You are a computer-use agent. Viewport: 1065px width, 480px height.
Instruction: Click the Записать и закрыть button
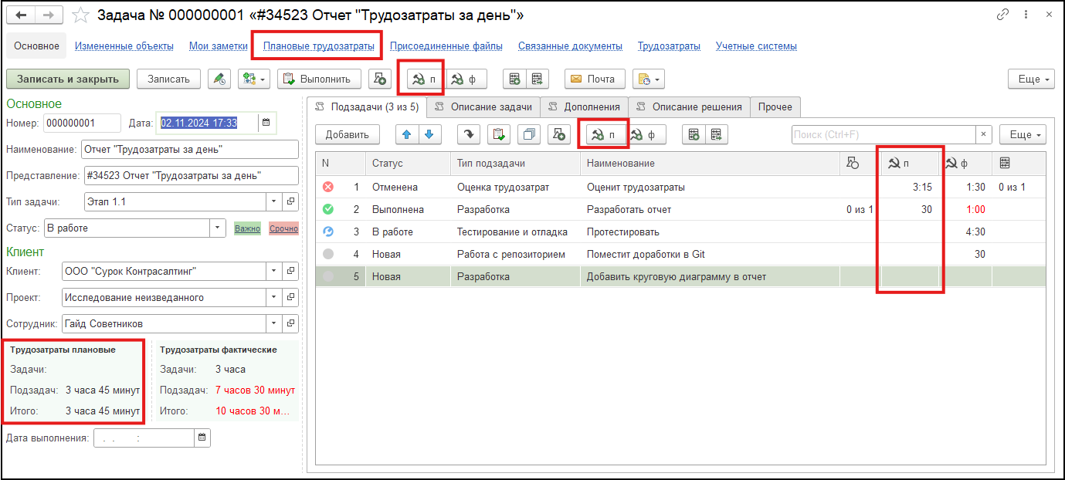[x=68, y=79]
